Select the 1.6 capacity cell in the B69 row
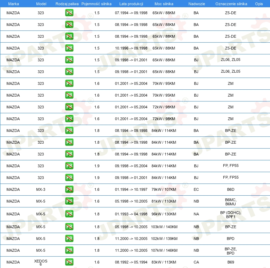The image size is (270, 268). click(97, 262)
